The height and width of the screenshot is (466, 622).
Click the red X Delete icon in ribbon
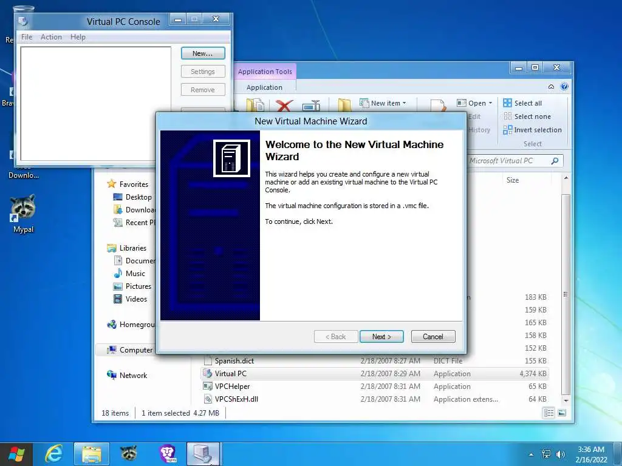(284, 106)
